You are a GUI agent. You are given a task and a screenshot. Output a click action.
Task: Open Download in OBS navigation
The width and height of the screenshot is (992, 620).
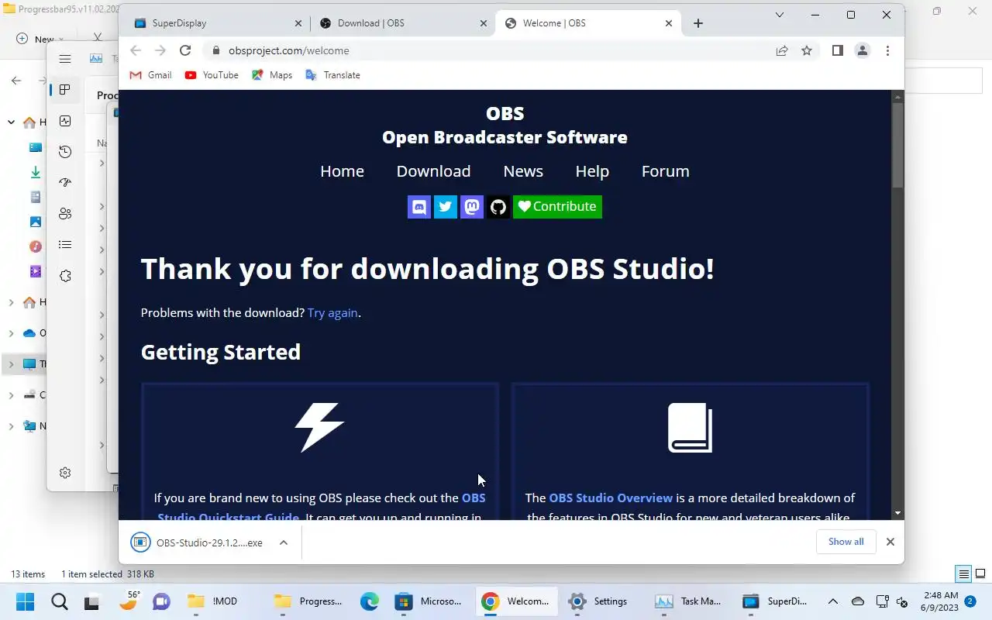click(x=433, y=171)
